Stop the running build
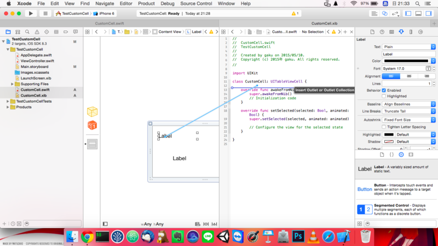438x246 pixels. pos(45,13)
